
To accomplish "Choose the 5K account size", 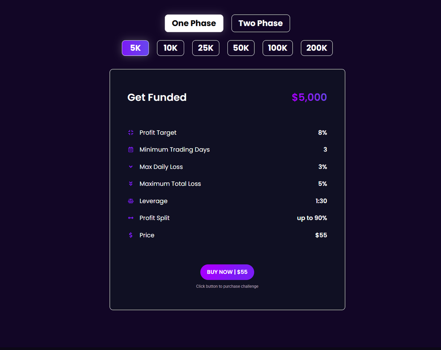I will tap(135, 48).
